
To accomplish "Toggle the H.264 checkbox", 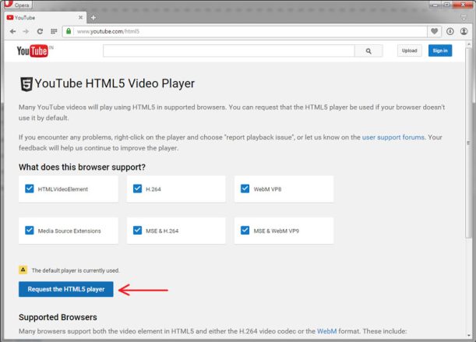I will 138,189.
